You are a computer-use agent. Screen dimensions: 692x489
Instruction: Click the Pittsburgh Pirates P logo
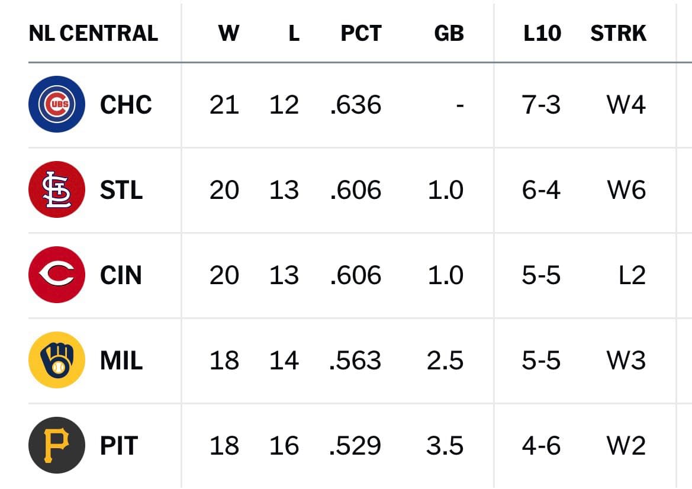click(57, 445)
